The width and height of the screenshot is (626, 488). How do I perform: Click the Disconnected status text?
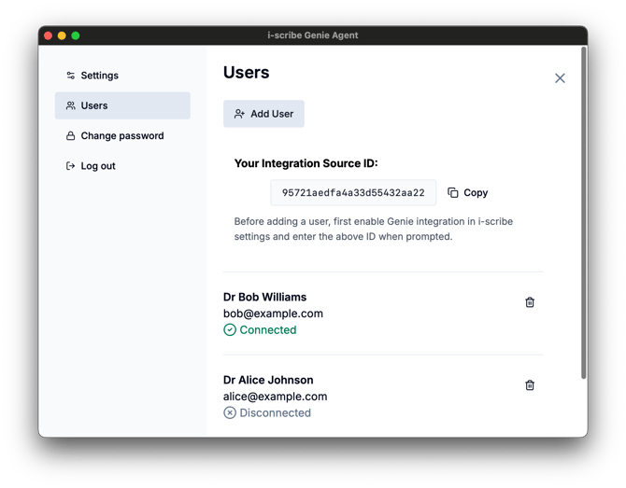tap(275, 412)
